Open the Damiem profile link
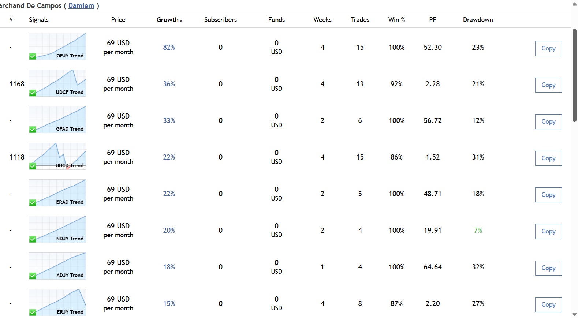 point(81,6)
